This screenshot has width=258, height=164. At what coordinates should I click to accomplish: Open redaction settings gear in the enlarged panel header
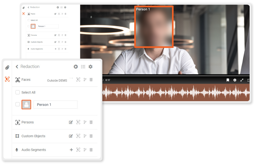(x=91, y=67)
